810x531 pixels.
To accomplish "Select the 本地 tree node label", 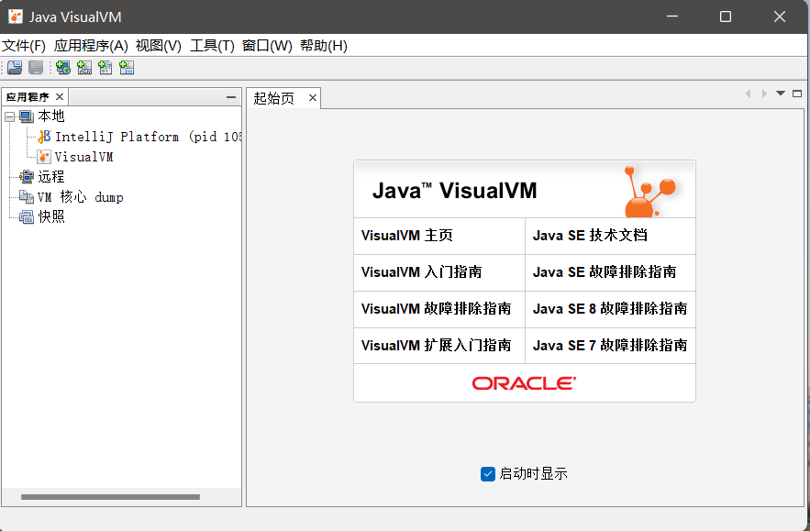I will (x=51, y=116).
